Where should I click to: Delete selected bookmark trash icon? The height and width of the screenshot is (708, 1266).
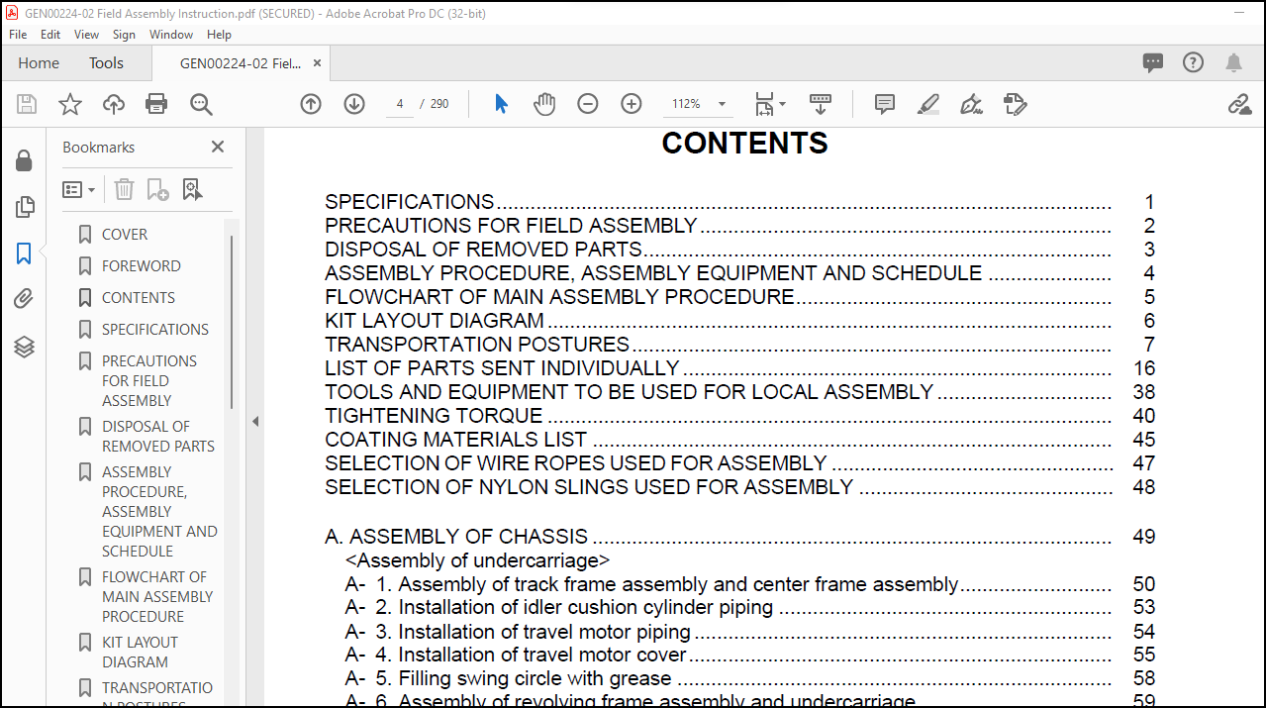coord(124,189)
